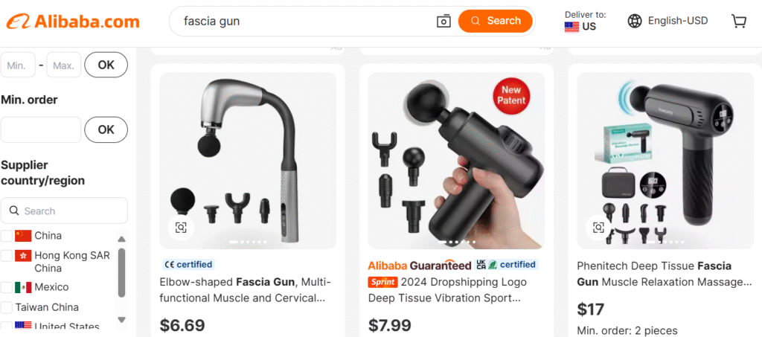Open Elbow-shaped Fascia Gun product title
This screenshot has height=337, width=762.
(246, 290)
